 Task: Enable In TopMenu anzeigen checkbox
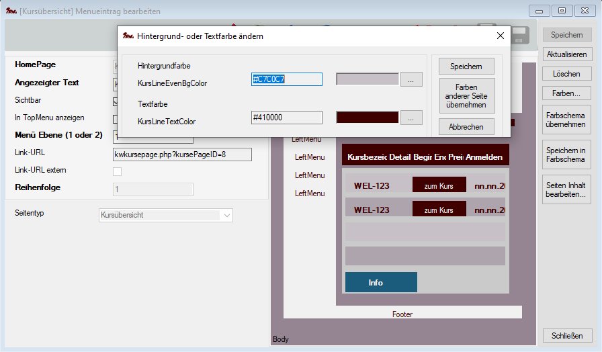click(x=116, y=118)
